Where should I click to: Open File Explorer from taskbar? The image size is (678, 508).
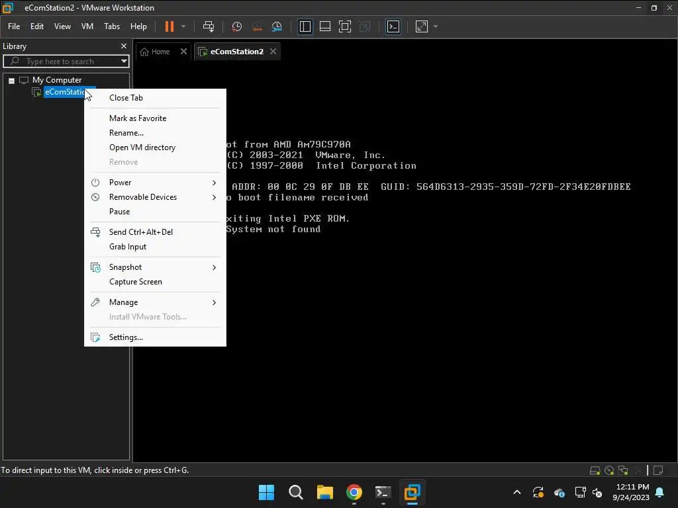click(324, 492)
